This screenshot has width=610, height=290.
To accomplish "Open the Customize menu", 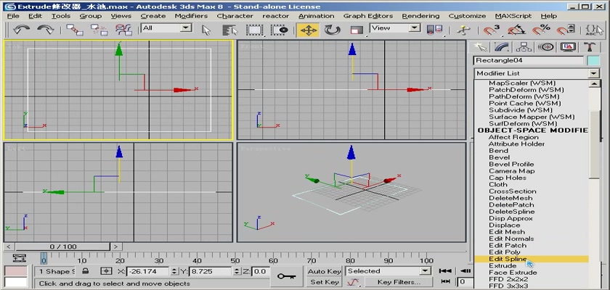I will coord(467,16).
